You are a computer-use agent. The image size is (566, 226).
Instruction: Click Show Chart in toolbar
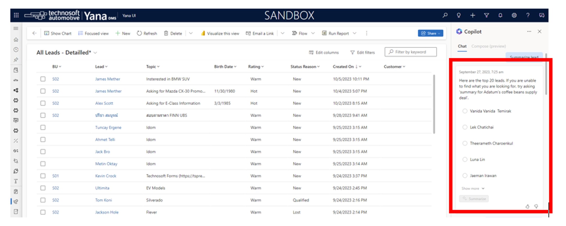click(x=58, y=33)
